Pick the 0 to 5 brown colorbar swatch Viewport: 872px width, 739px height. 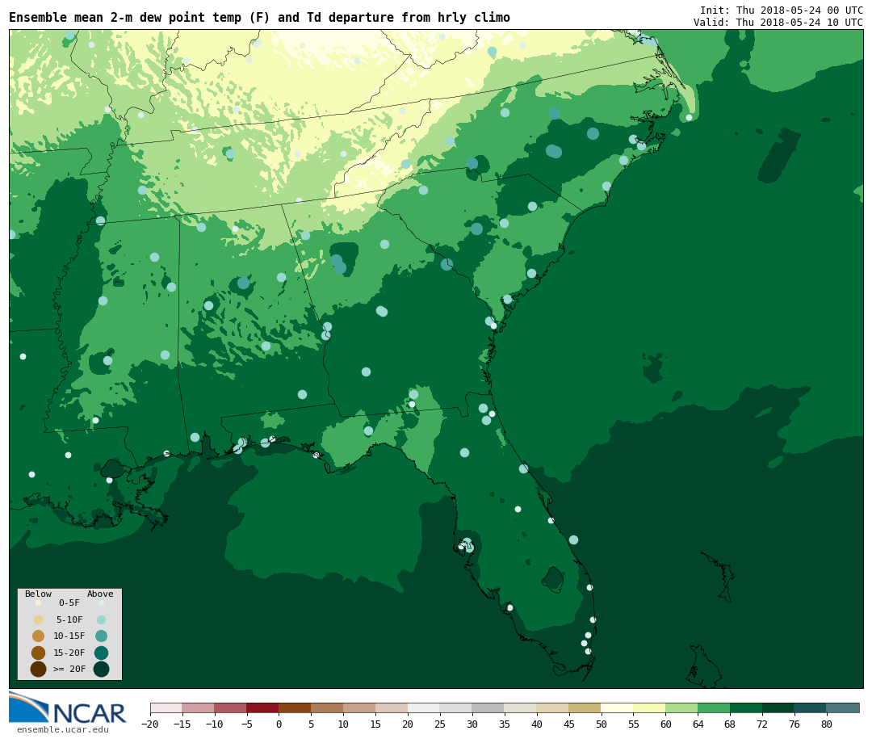(x=296, y=708)
